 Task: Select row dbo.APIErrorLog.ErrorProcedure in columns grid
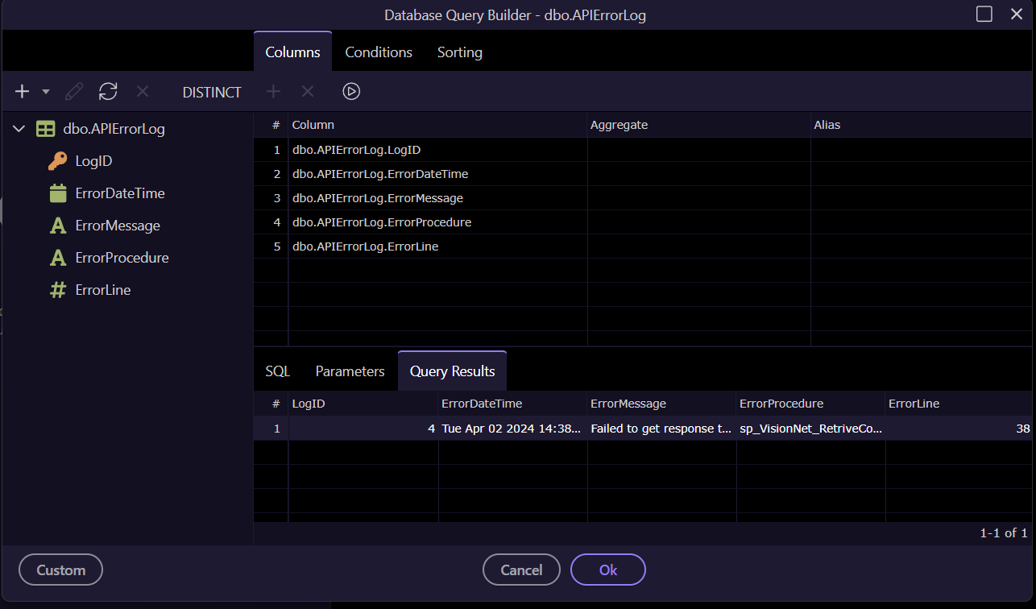[x=644, y=222]
